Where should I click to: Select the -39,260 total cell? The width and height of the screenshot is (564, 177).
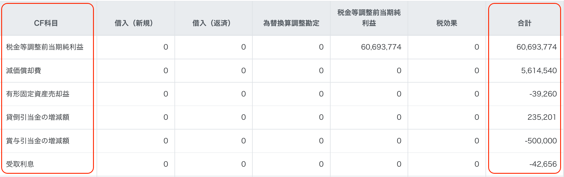543,94
